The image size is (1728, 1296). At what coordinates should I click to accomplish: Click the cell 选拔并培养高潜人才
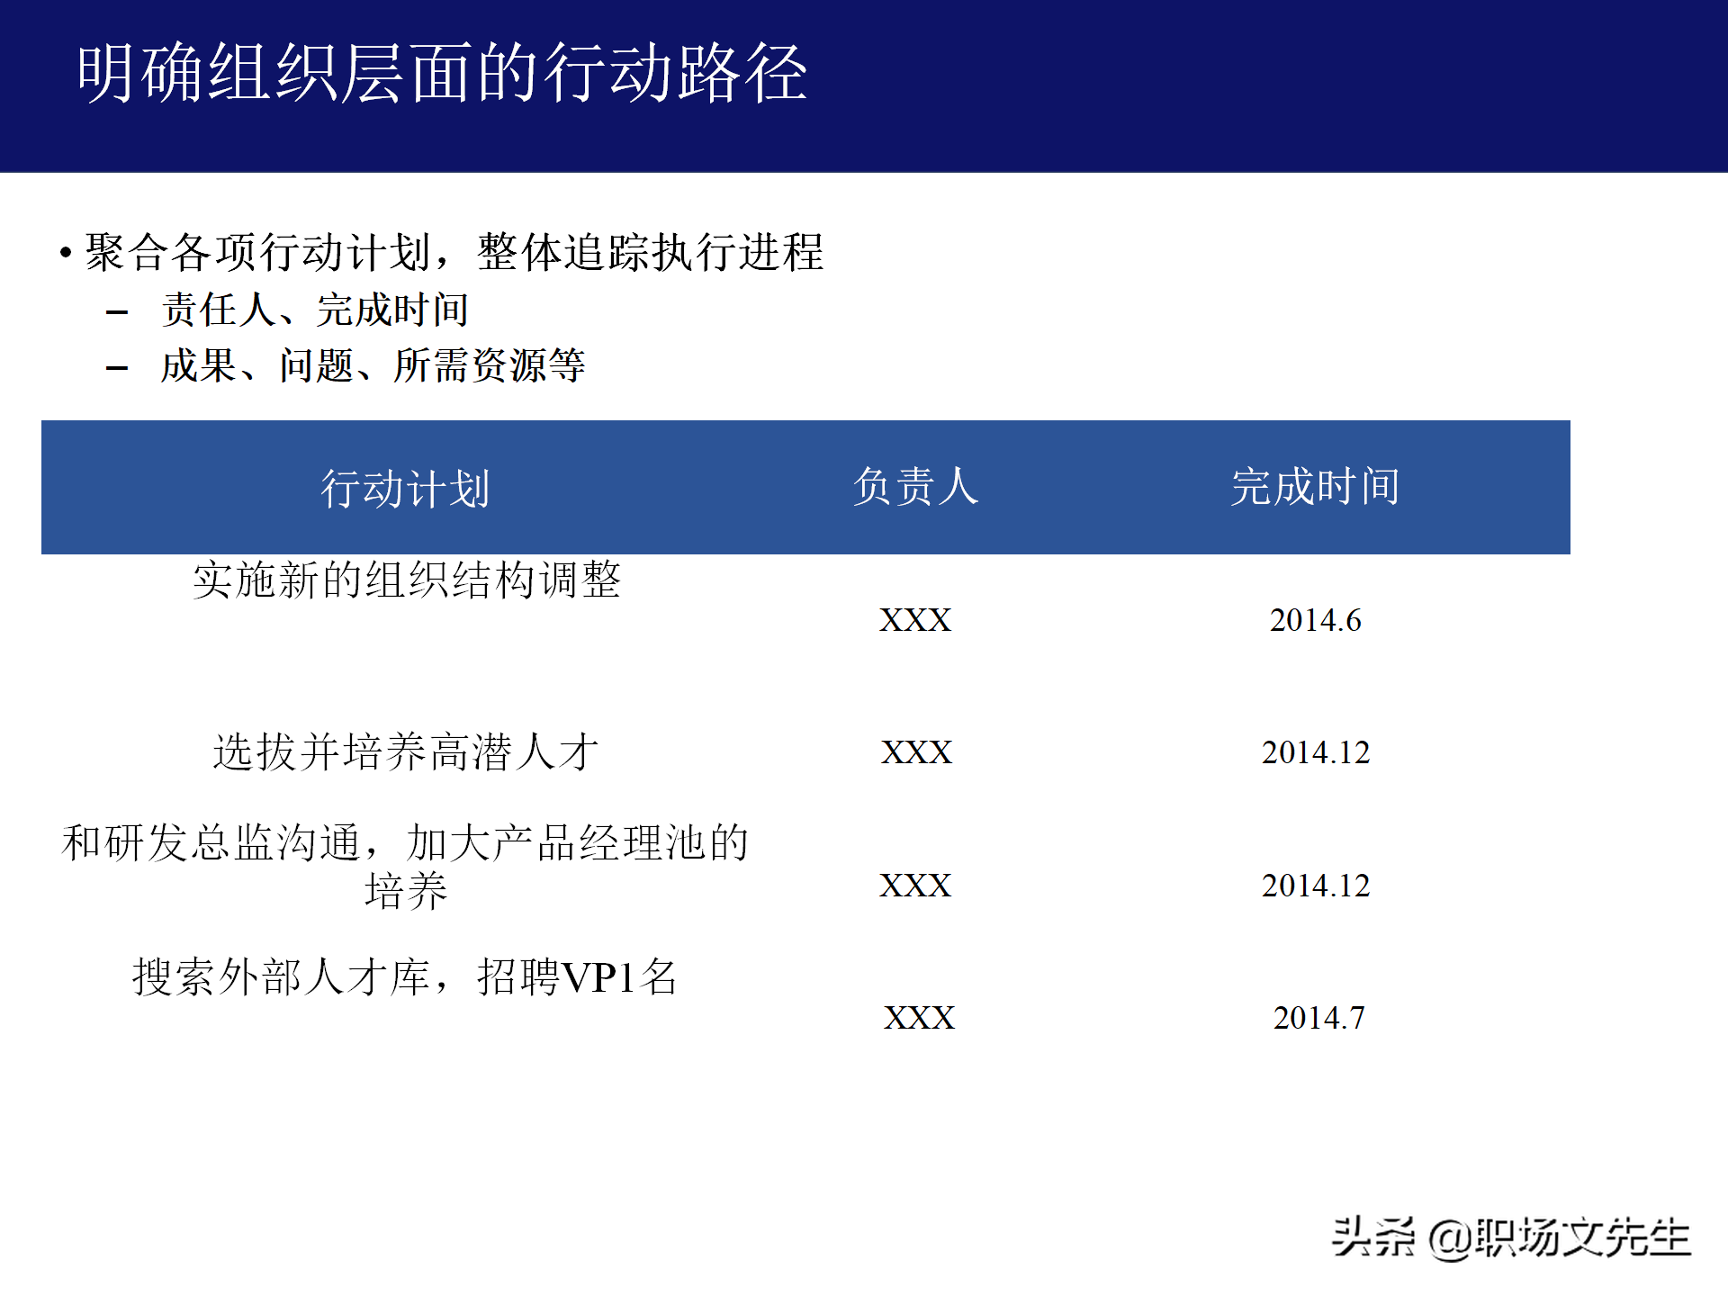(x=406, y=751)
